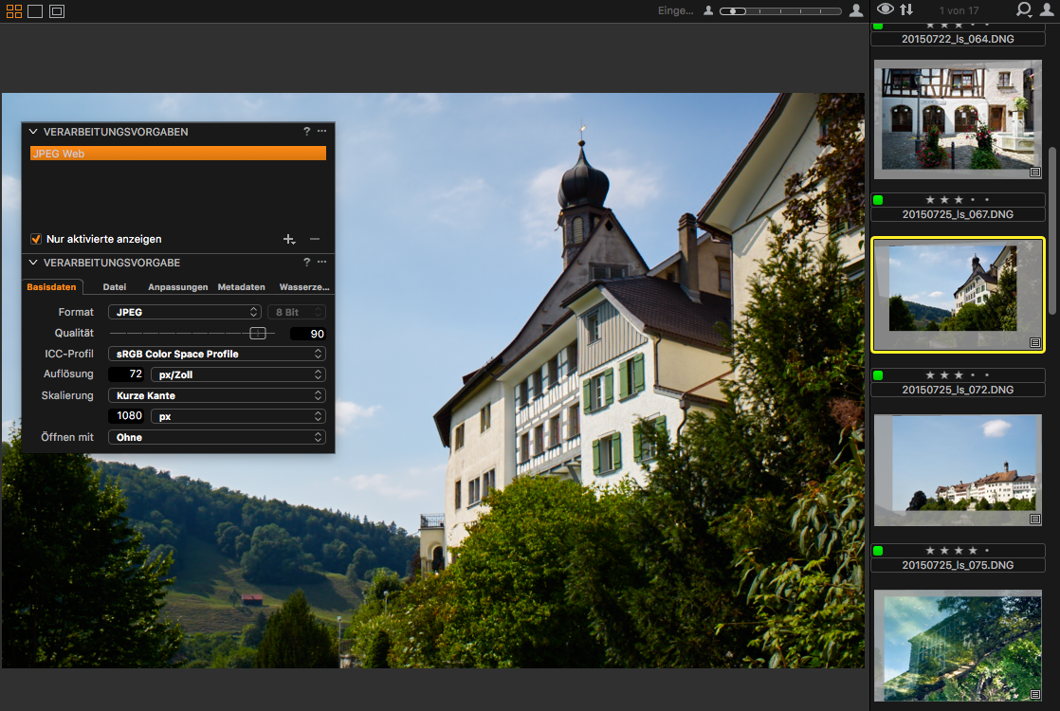1060x711 pixels.
Task: Click the large person icon right of the zoom slider
Action: [x=856, y=10]
